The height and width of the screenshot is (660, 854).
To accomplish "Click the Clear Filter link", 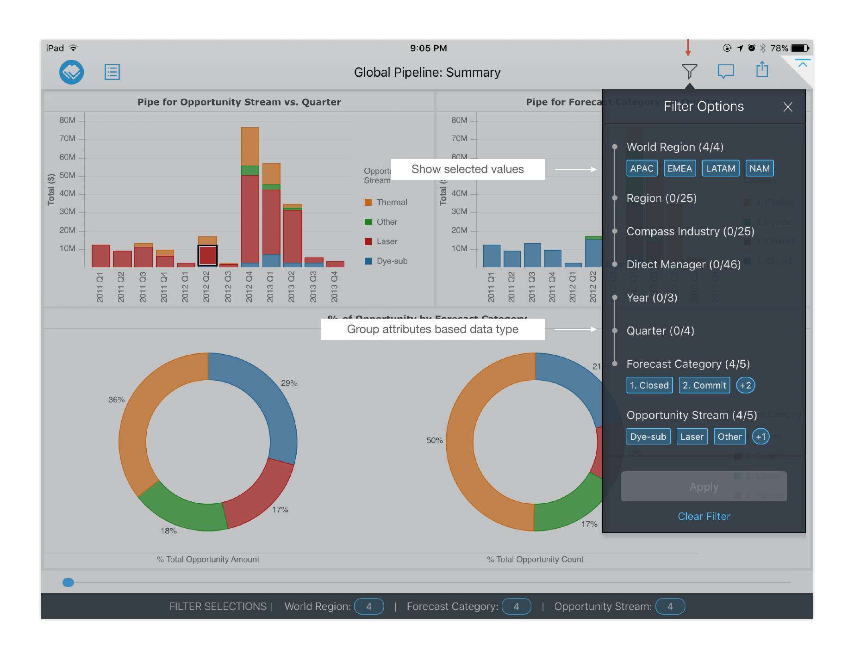I will [704, 517].
